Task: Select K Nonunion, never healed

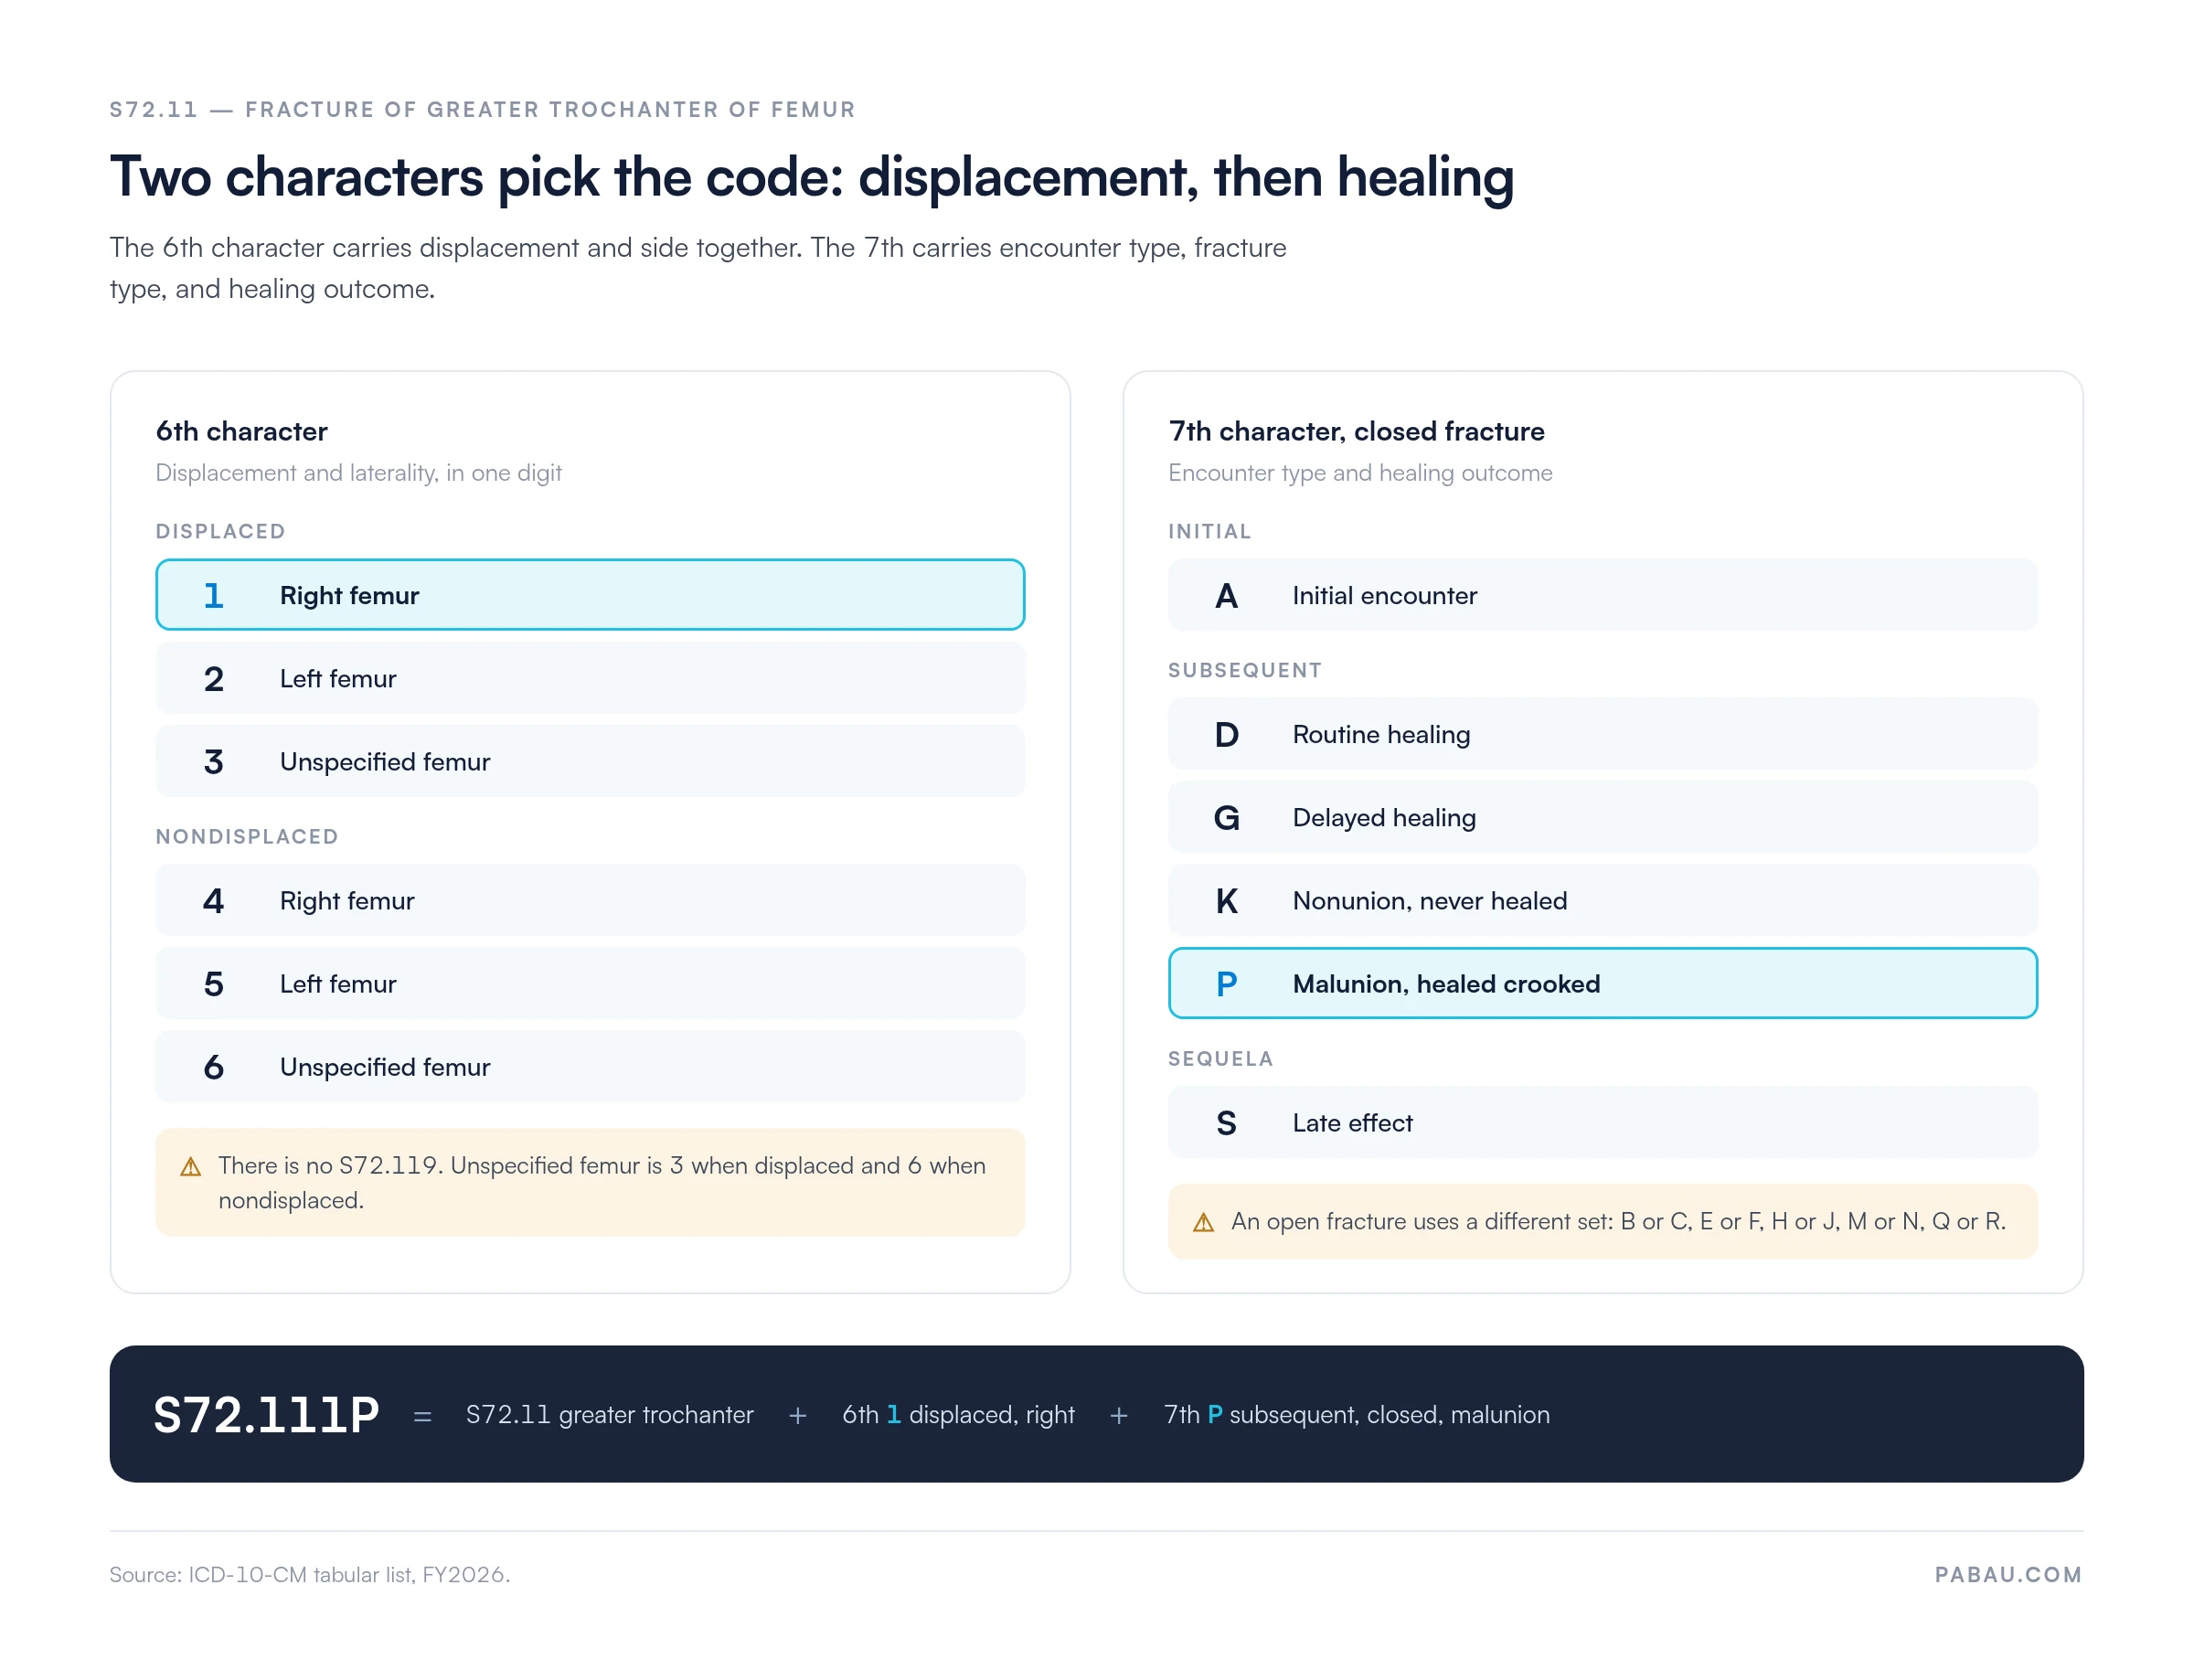Action: [x=1602, y=900]
